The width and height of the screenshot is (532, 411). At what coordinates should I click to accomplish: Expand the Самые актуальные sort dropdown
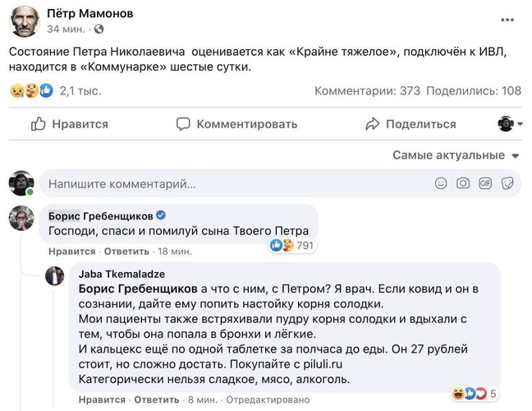(456, 155)
